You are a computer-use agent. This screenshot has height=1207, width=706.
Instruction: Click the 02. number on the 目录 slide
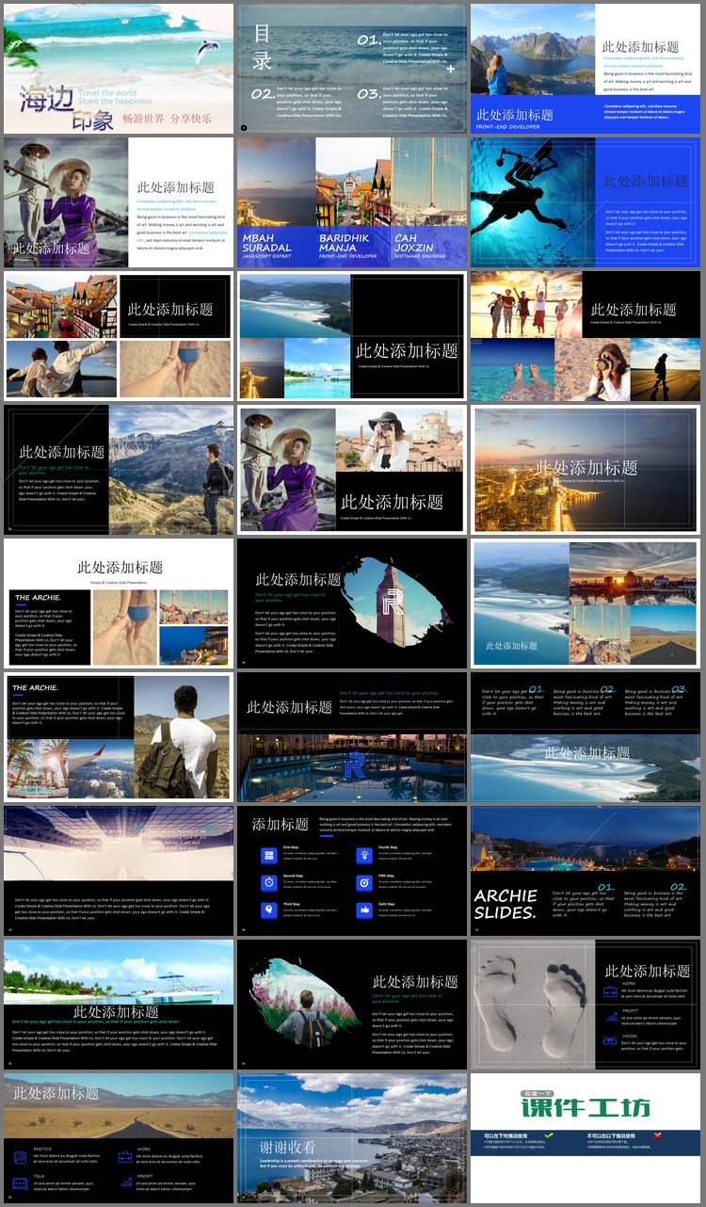(x=263, y=93)
